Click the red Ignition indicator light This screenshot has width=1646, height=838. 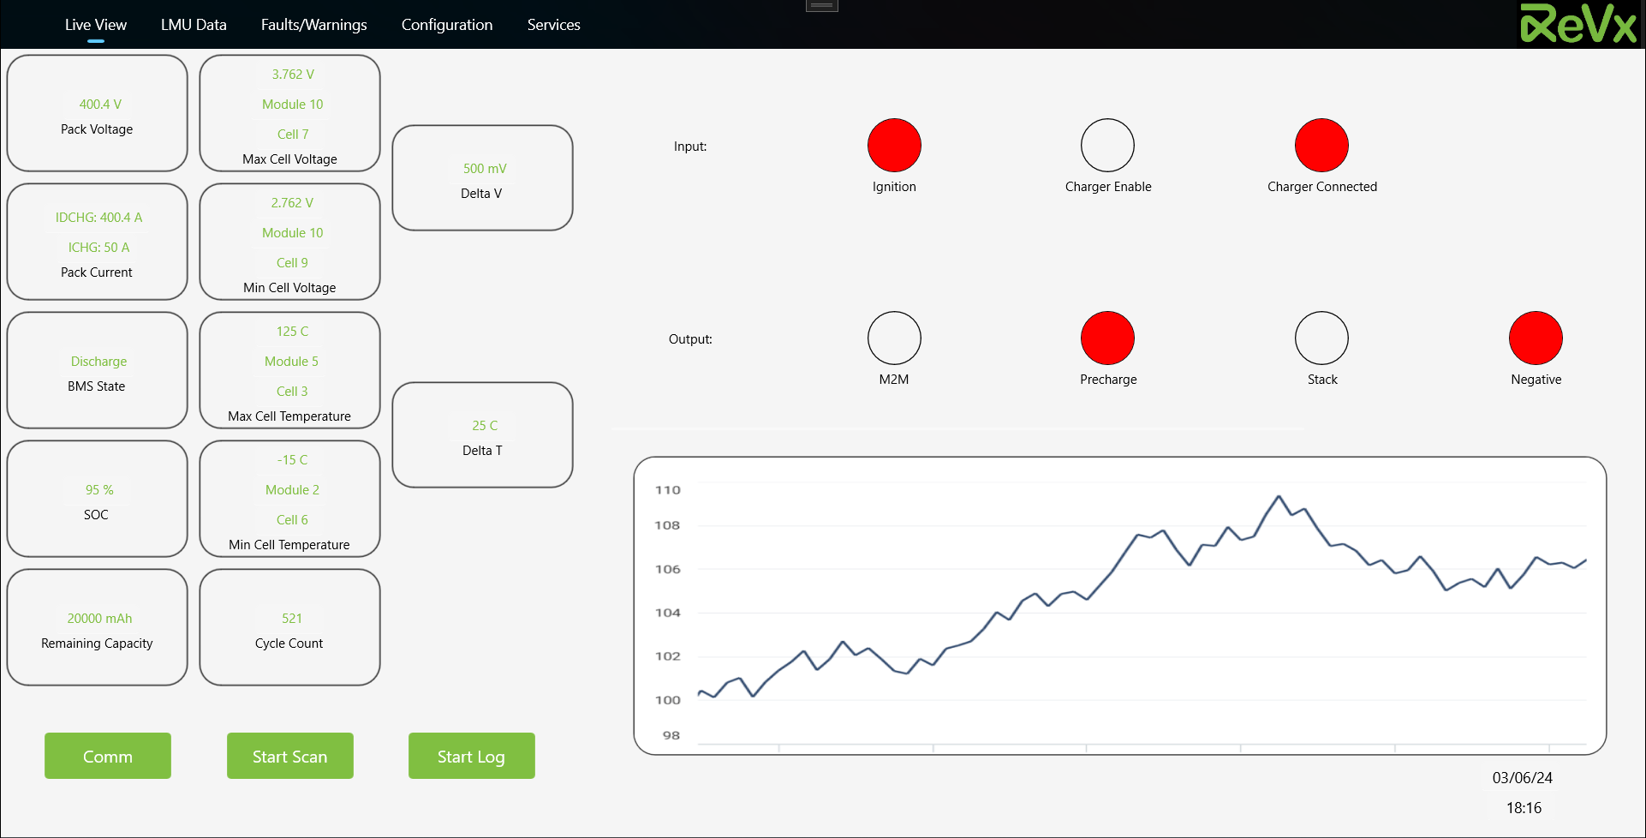click(x=894, y=146)
